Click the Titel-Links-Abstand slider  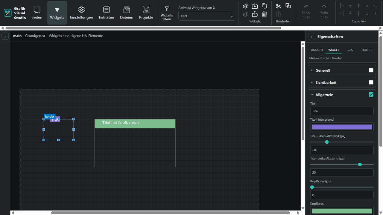coord(342,165)
